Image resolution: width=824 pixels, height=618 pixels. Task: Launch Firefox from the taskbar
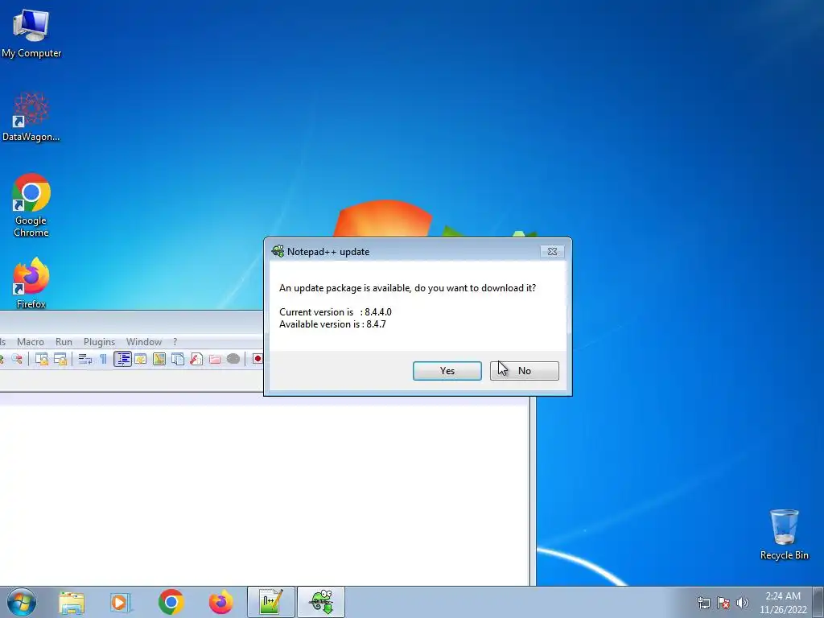(x=220, y=602)
